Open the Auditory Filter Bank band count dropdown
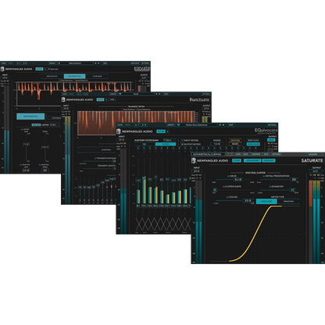 (x=169, y=140)
